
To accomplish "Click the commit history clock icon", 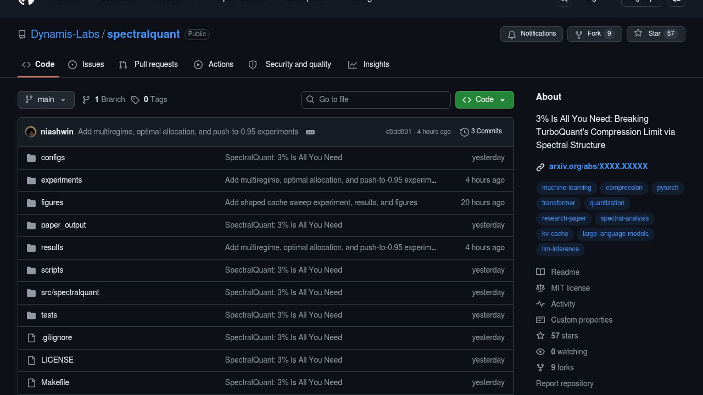I will [464, 132].
